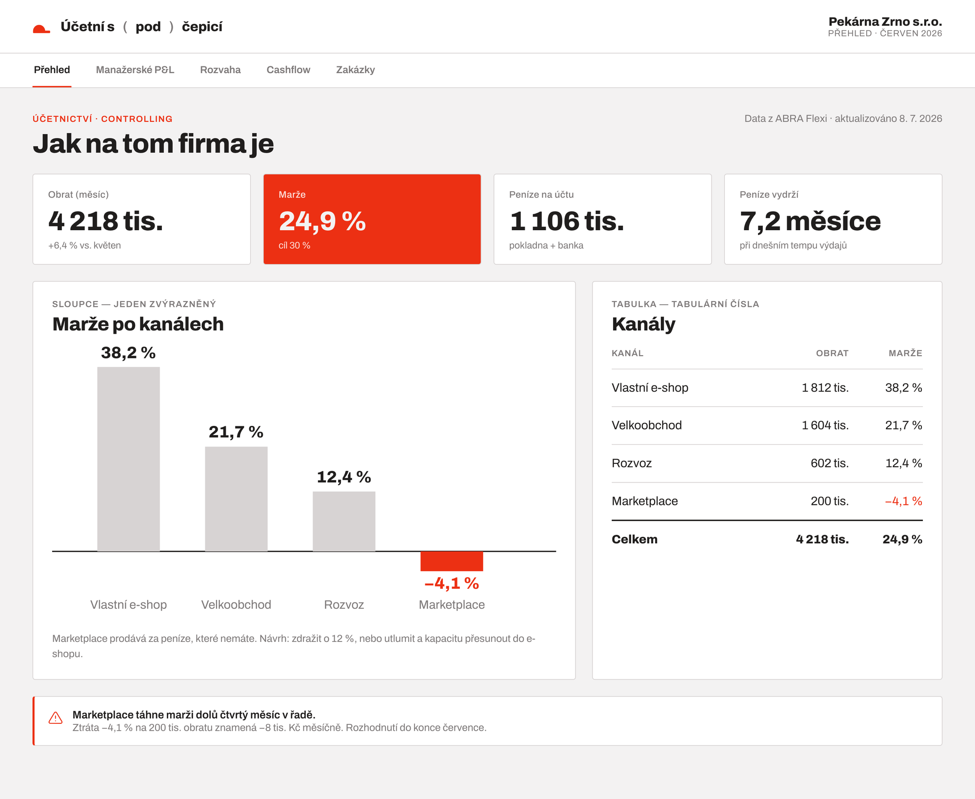Click the Vlastní e-shop gray bar

tap(129, 459)
